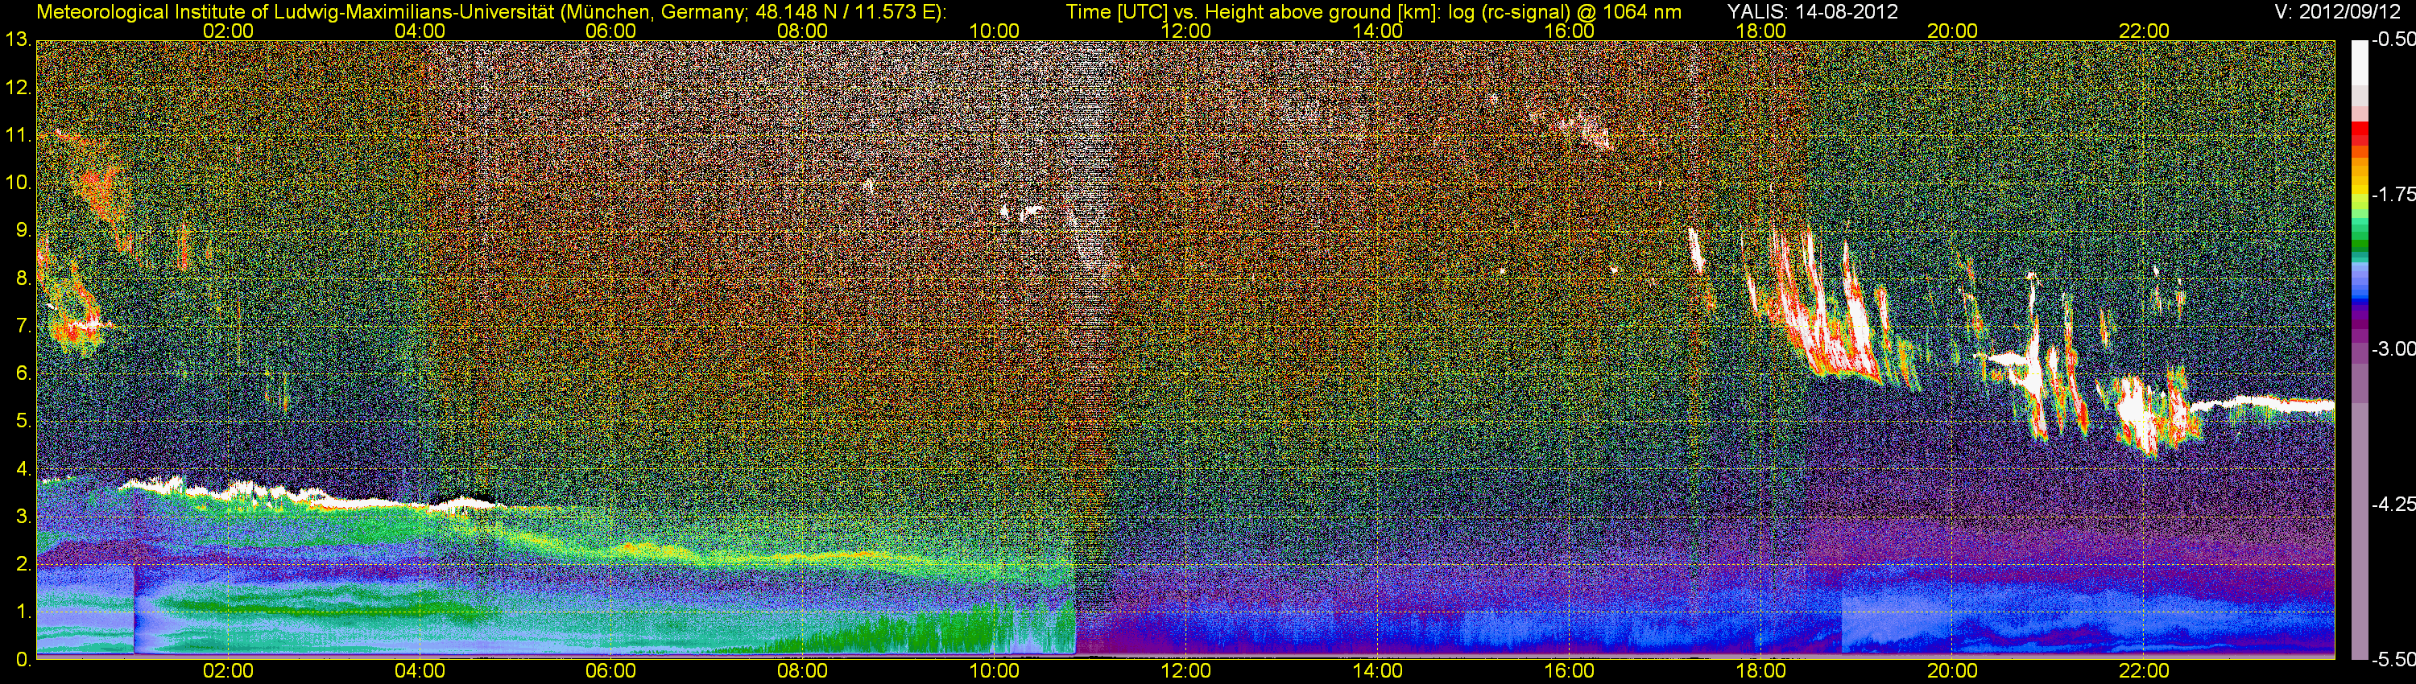The width and height of the screenshot is (2416, 684).
Task: Click the 11 km height axis label
Action: coord(17,135)
